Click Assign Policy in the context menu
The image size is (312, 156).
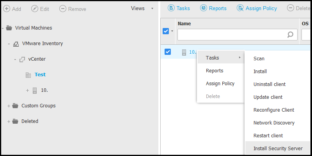tap(220, 83)
